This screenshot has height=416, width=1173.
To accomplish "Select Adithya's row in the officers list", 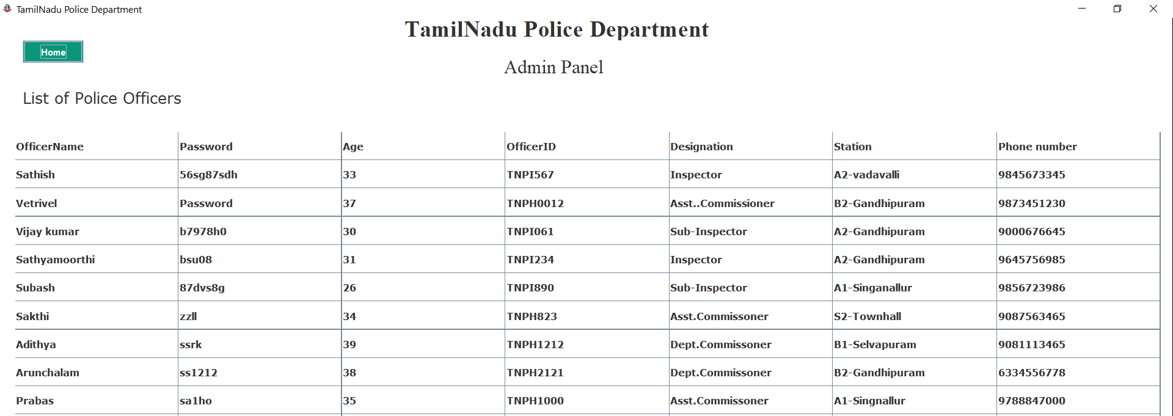I will (35, 344).
